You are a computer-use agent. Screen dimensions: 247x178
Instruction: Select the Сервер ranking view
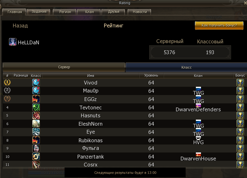[x=64, y=67]
